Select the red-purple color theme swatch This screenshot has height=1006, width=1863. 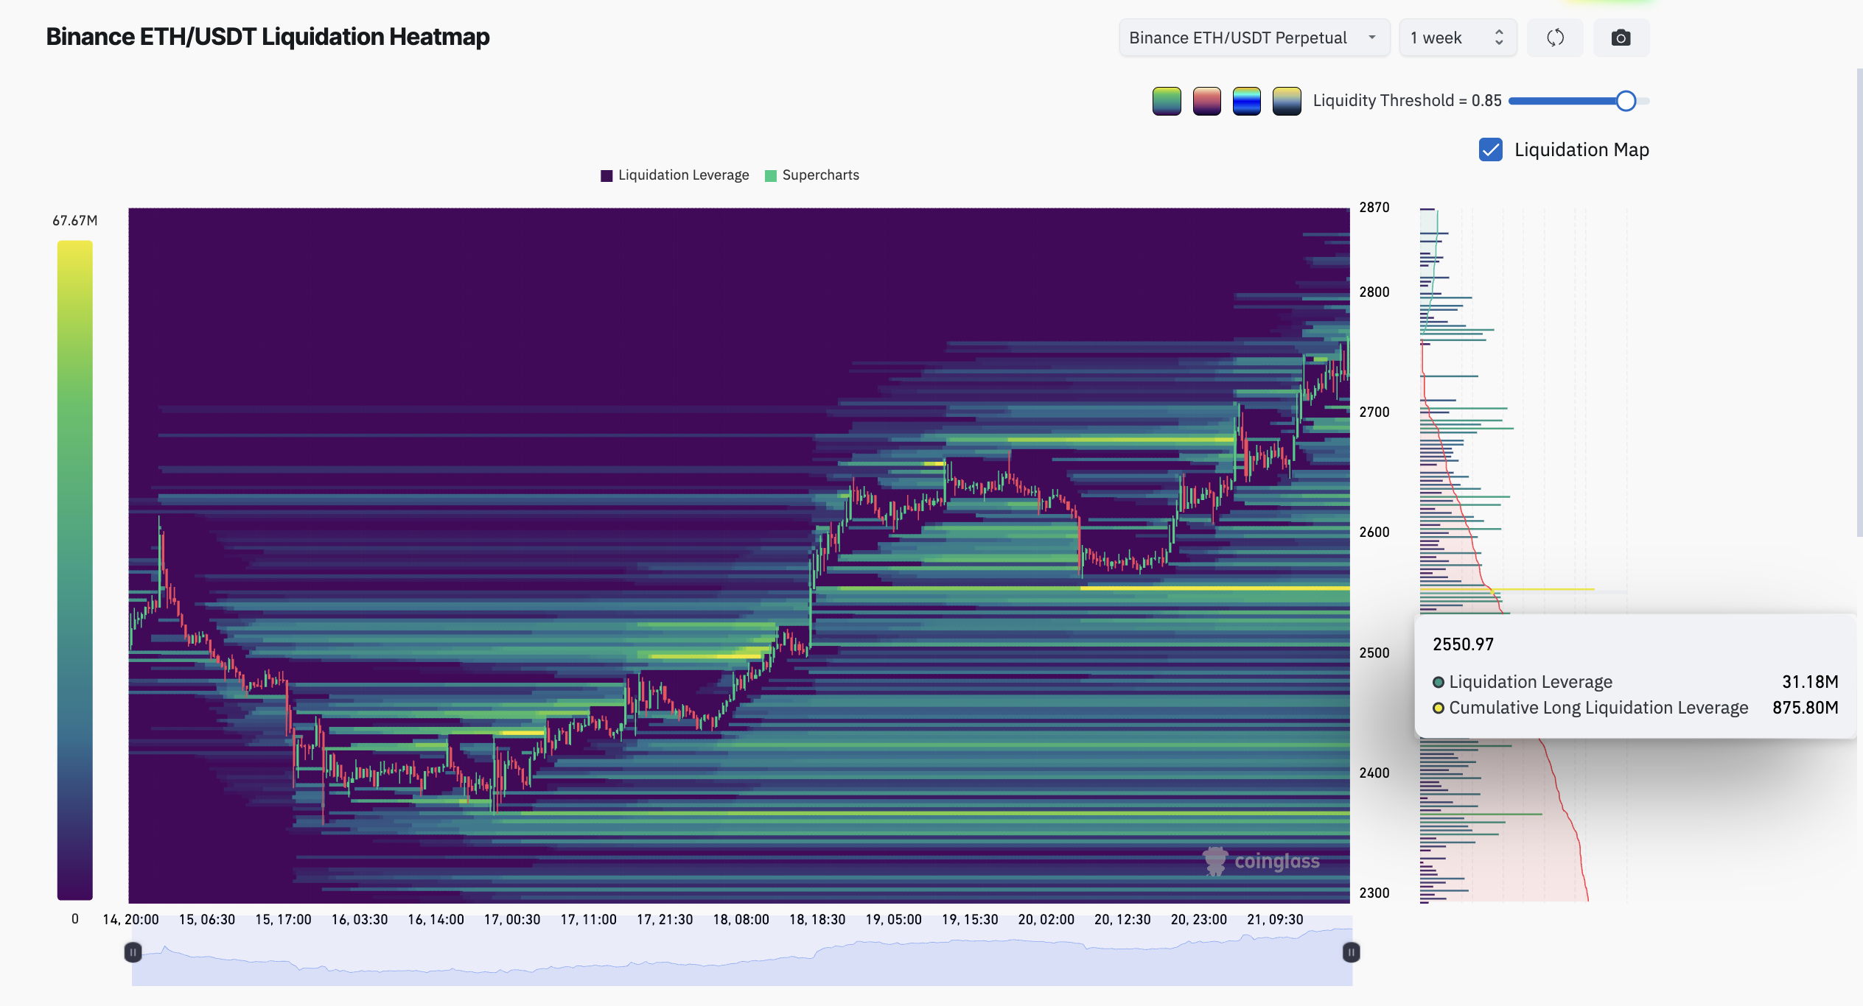pos(1206,101)
